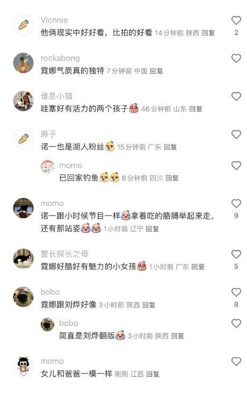247x394 pixels.
Task: Like the comment by 谁是小猫
Action: (x=236, y=97)
